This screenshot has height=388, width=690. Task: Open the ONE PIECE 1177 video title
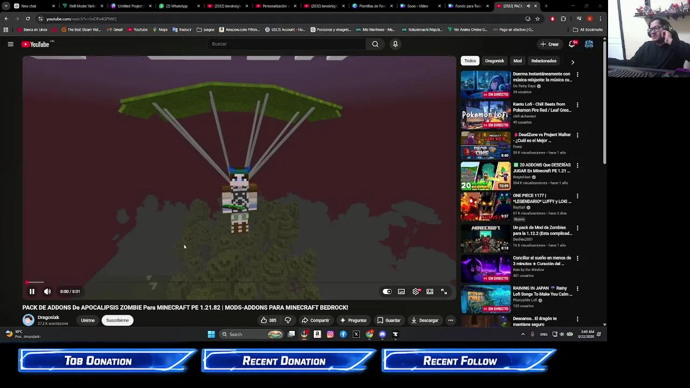click(542, 198)
